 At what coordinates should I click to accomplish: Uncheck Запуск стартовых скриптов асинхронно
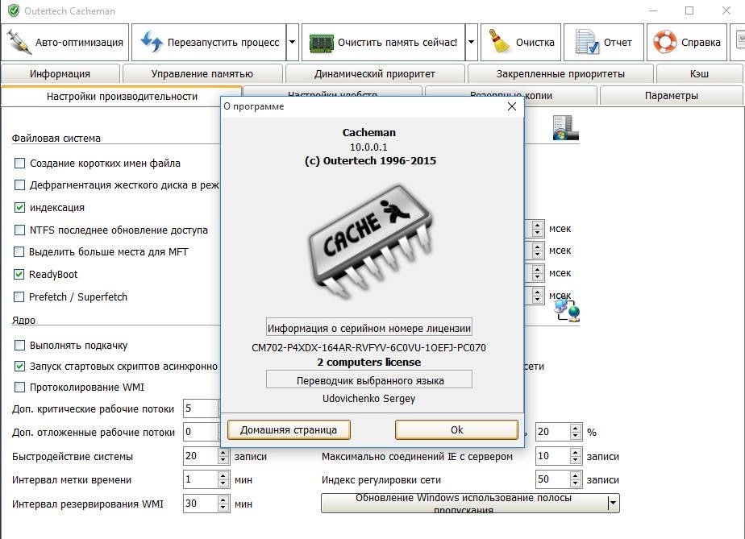(x=19, y=366)
